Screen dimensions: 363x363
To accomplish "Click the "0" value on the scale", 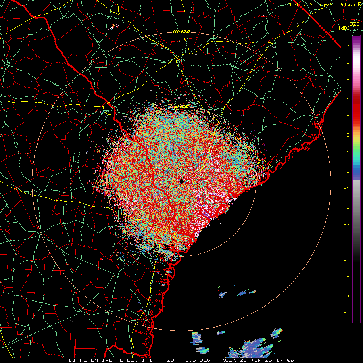I will tap(348, 171).
